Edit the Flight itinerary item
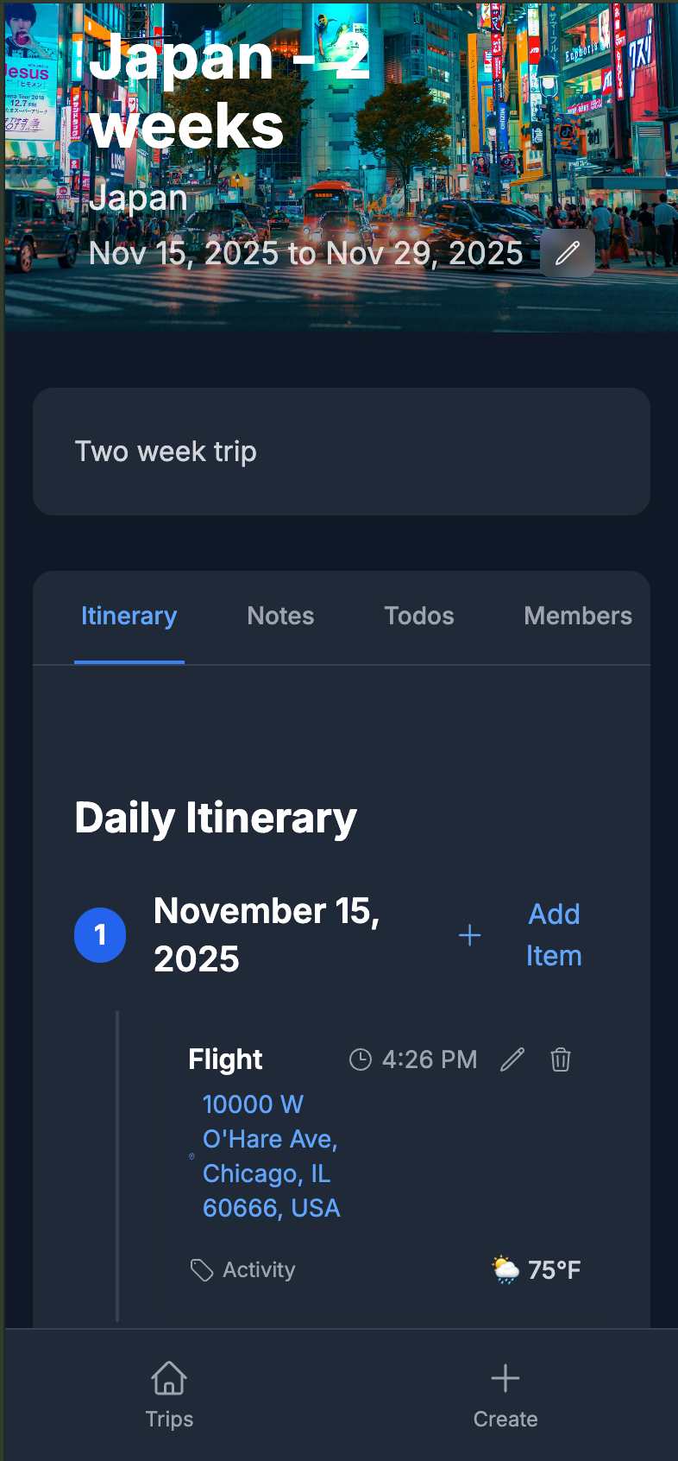The width and height of the screenshot is (678, 1461). [512, 1059]
